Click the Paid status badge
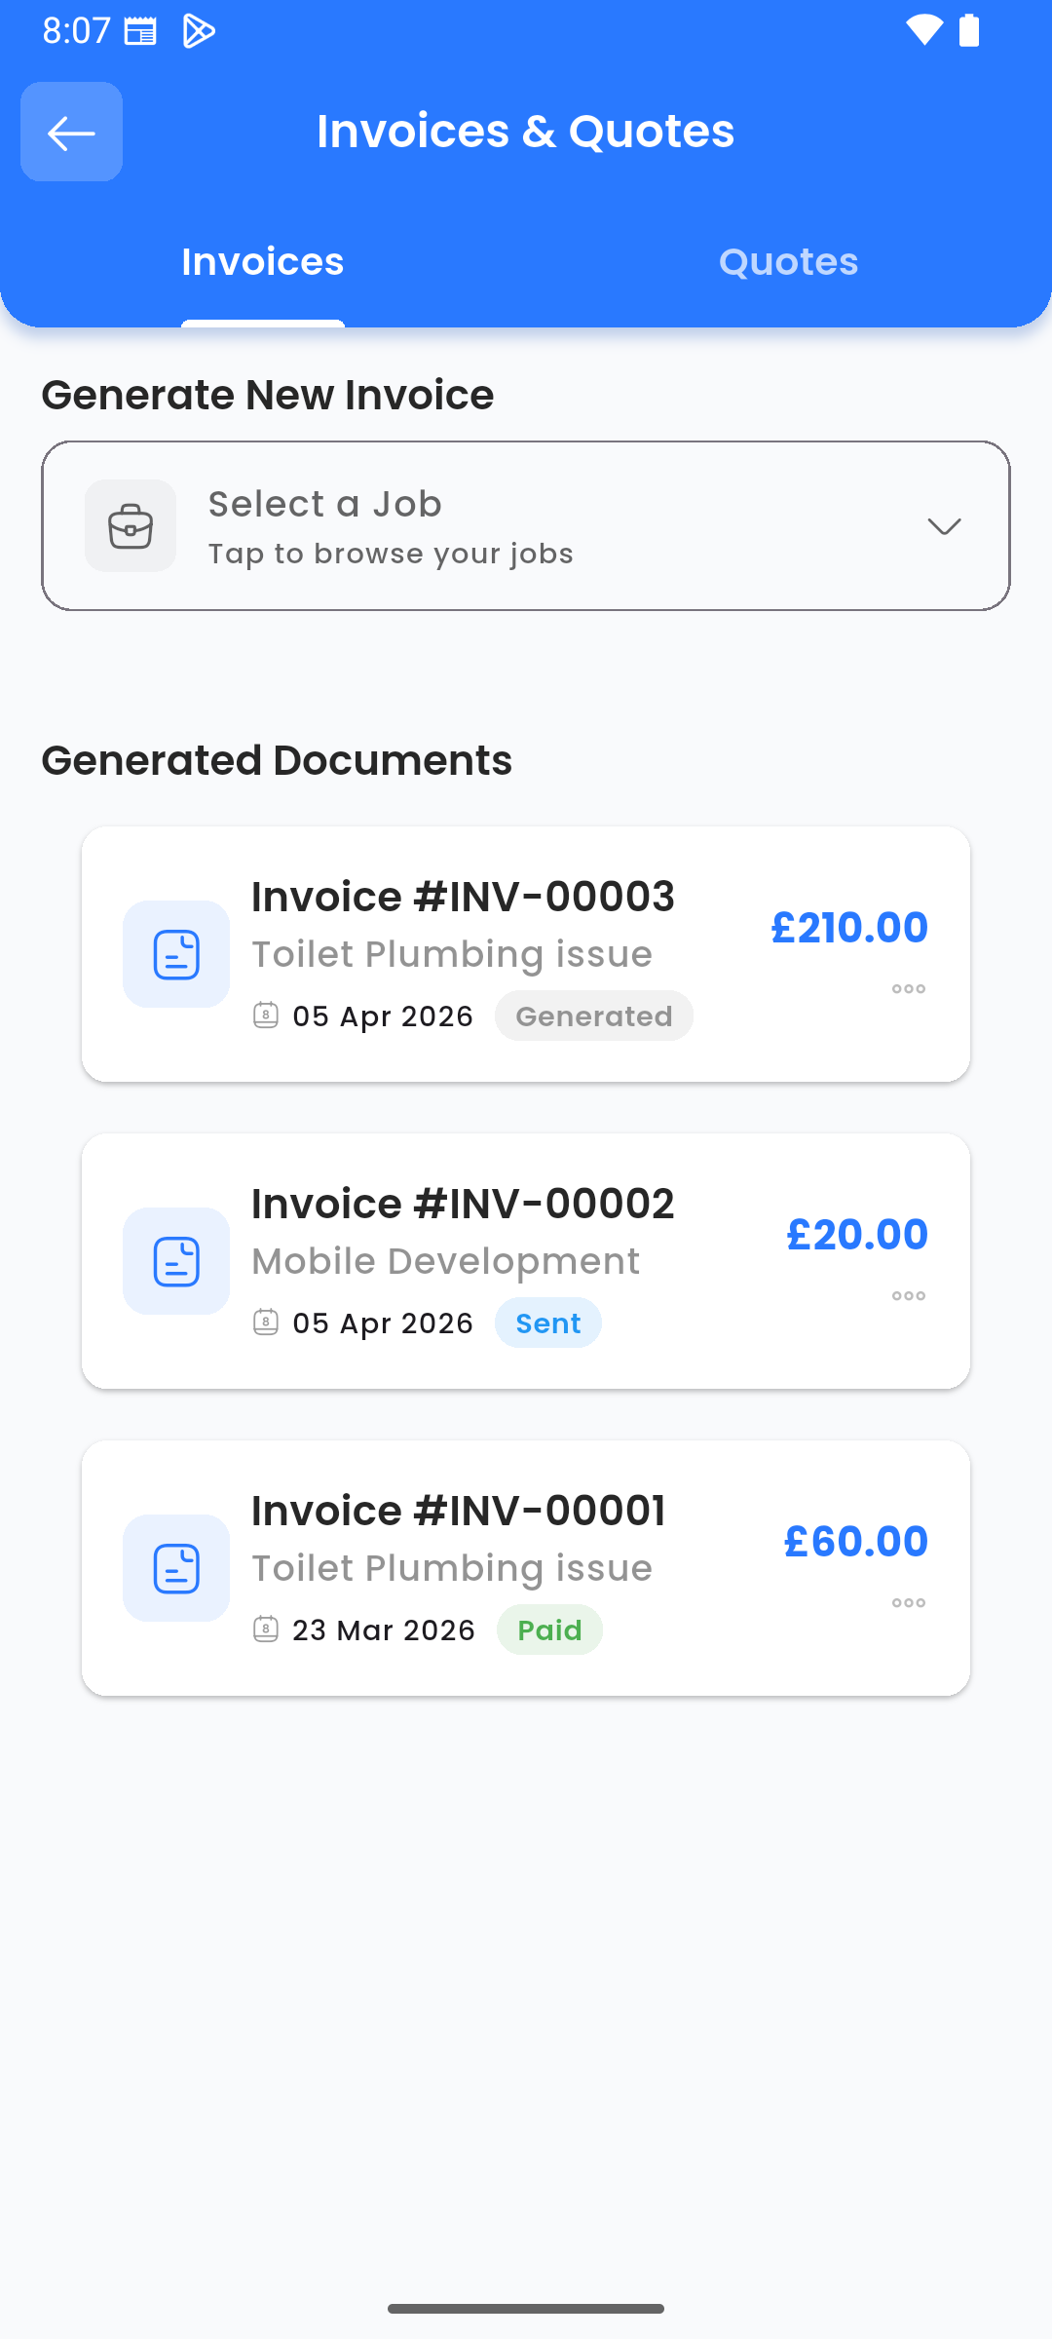This screenshot has height=2339, width=1052. 549,1630
